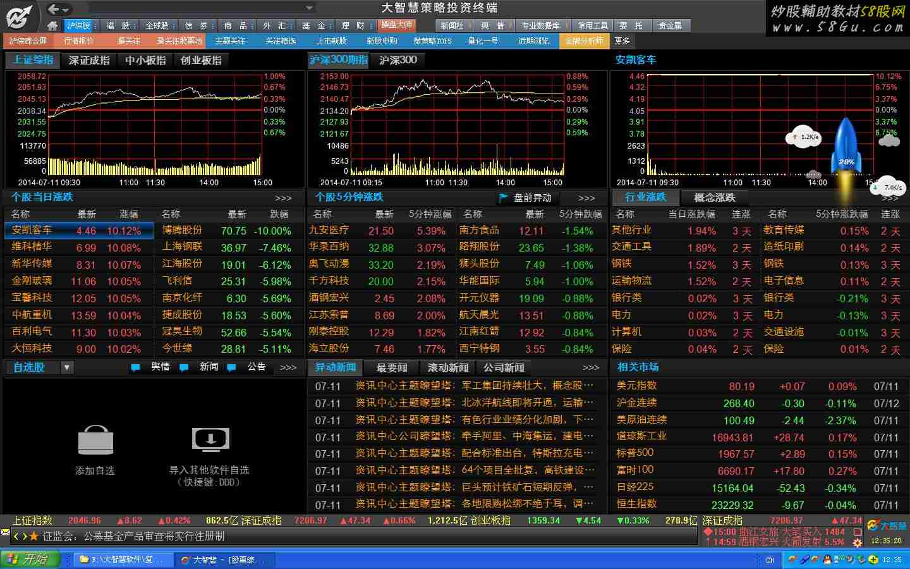910x569 pixels.
Task: Expand 个股当日涨跌 with its >>> arrow
Action: coord(283,199)
